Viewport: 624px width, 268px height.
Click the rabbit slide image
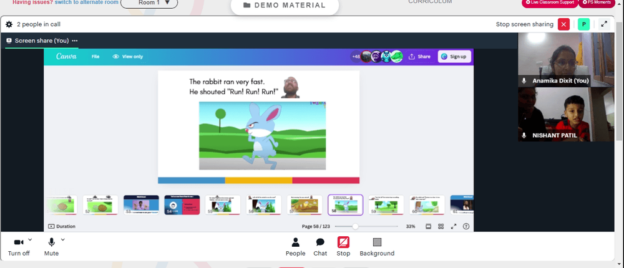[262, 136]
